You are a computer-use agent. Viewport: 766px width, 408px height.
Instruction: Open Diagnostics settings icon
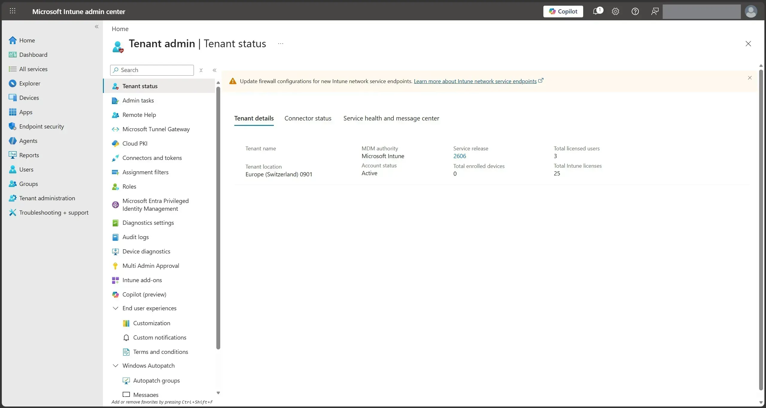(115, 223)
